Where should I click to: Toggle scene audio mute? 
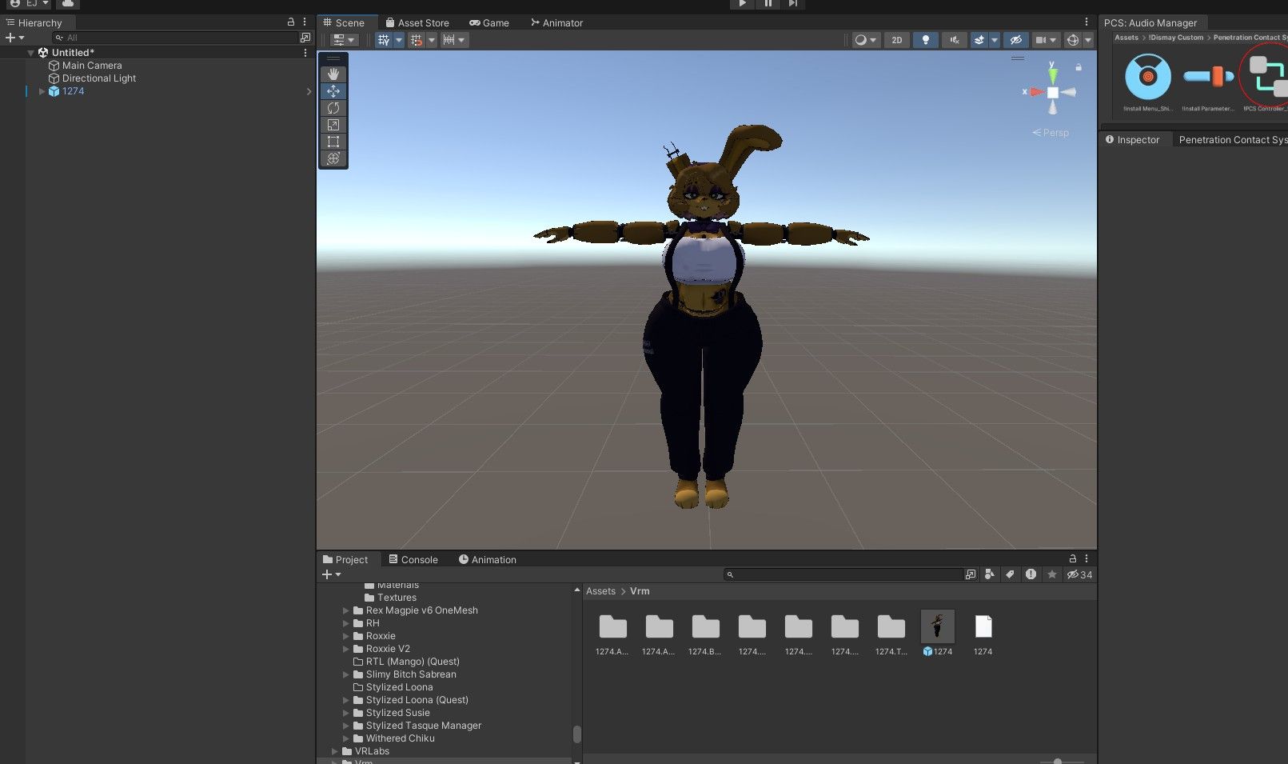(954, 40)
